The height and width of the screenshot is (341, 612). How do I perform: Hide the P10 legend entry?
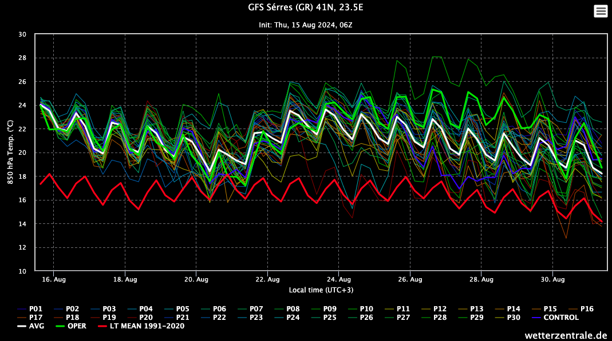(x=361, y=308)
